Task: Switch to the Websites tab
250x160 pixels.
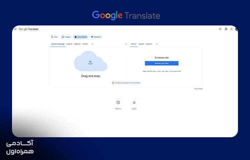Action: click(x=96, y=37)
